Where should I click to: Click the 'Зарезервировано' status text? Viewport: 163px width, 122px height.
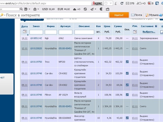[149, 38]
